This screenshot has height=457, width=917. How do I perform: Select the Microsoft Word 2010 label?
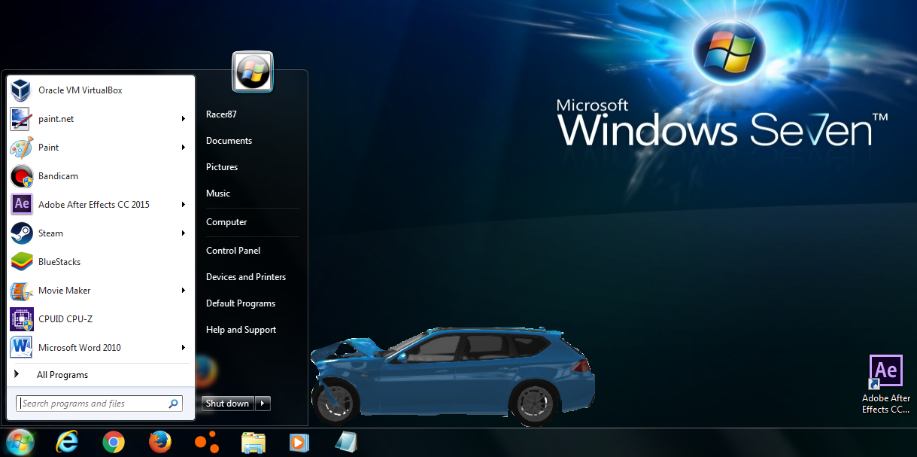click(80, 348)
